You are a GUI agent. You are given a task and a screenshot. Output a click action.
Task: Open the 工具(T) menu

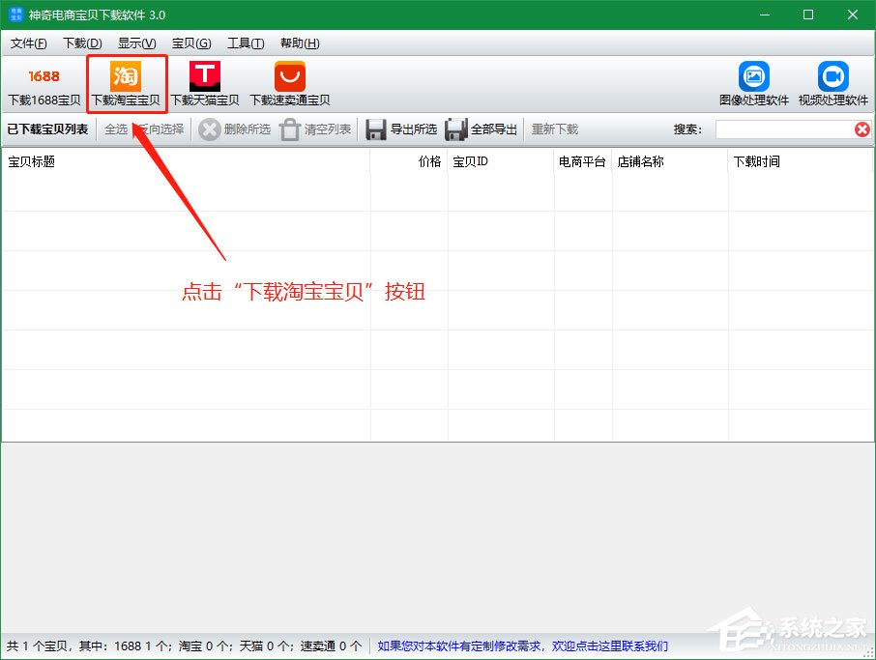point(246,43)
